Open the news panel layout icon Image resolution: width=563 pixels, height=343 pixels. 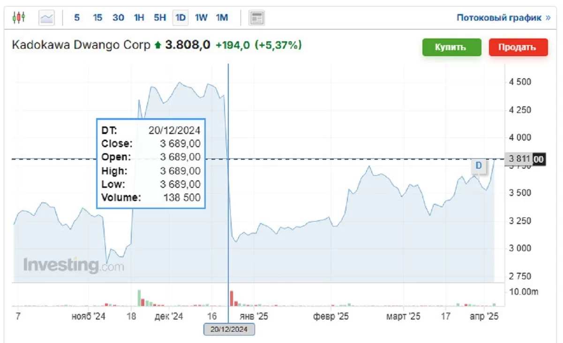pos(256,18)
